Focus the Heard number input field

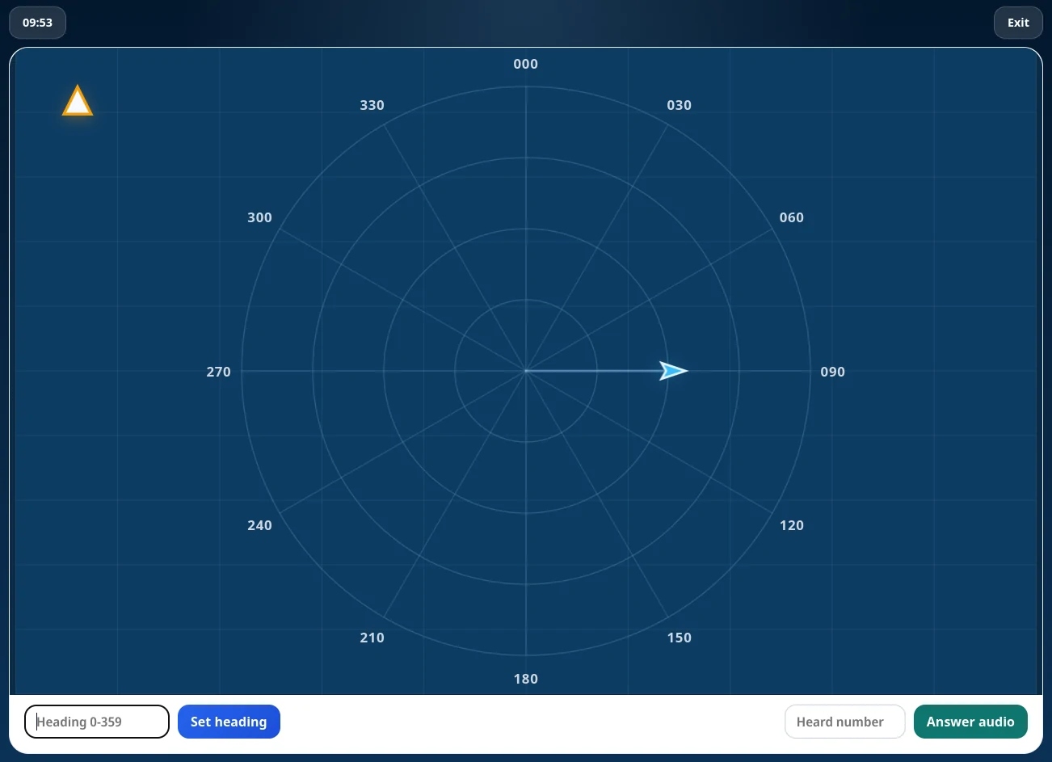(844, 722)
